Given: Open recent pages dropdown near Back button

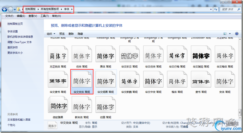Looking at the screenshot, I should (x=15, y=9).
